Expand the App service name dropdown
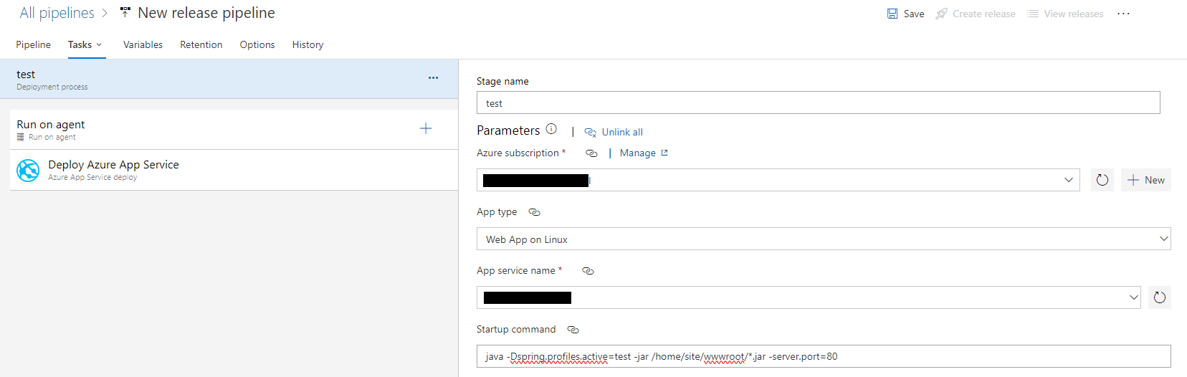Image resolution: width=1187 pixels, height=377 pixels. pyautogui.click(x=1134, y=297)
